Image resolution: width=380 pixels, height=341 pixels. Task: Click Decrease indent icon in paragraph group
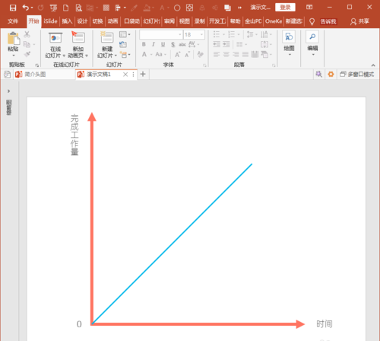(x=217, y=44)
